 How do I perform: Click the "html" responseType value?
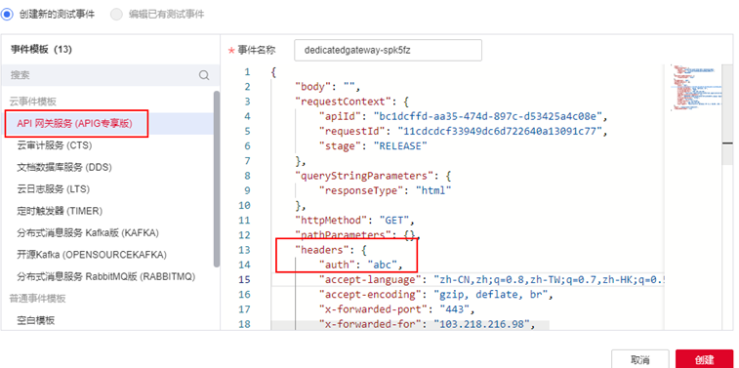433,190
